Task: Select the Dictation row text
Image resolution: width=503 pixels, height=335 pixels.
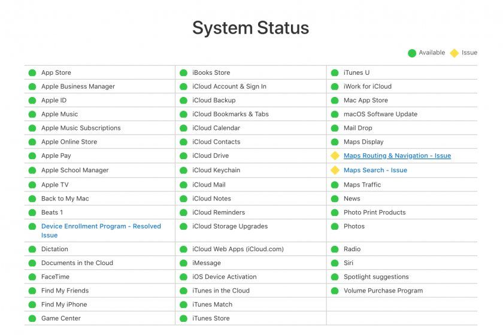Action: tap(54, 249)
